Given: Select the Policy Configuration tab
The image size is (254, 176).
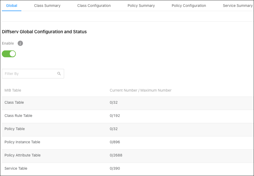Looking at the screenshot, I should coord(189,6).
